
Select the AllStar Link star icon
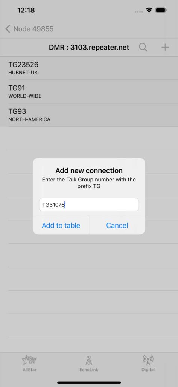point(29,360)
